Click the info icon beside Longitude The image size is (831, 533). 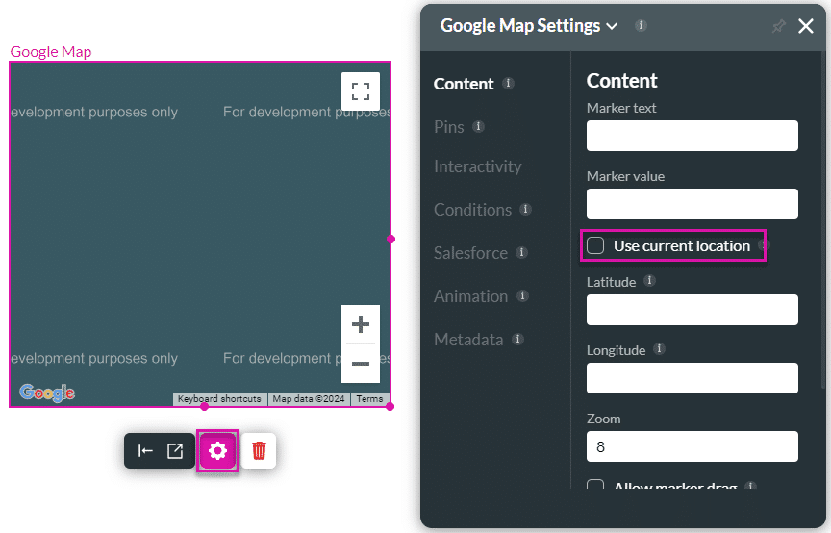click(659, 348)
